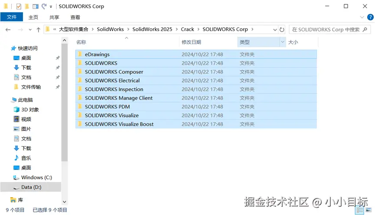The image size is (375, 215).
Task: Switch to the 主页 ribbon tab
Action: [33, 17]
